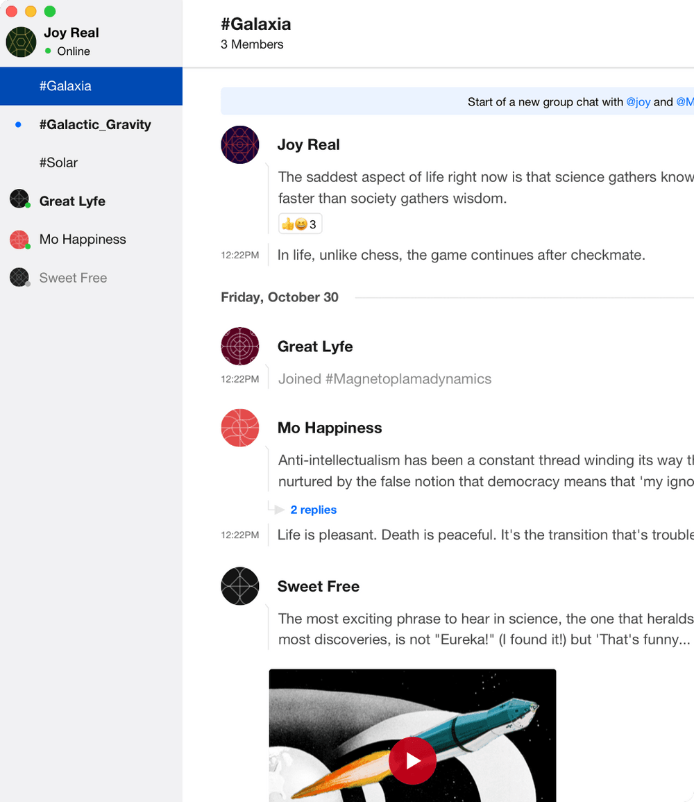
Task: Click Sweet Free's black avatar in chat
Action: pyautogui.click(x=239, y=586)
